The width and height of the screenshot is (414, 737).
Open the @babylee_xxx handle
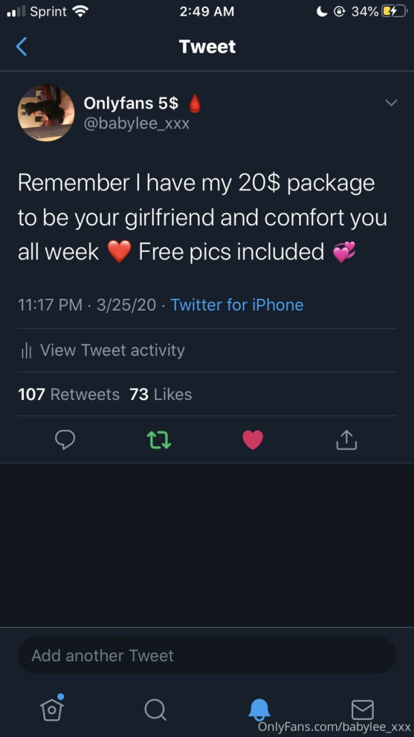136,124
